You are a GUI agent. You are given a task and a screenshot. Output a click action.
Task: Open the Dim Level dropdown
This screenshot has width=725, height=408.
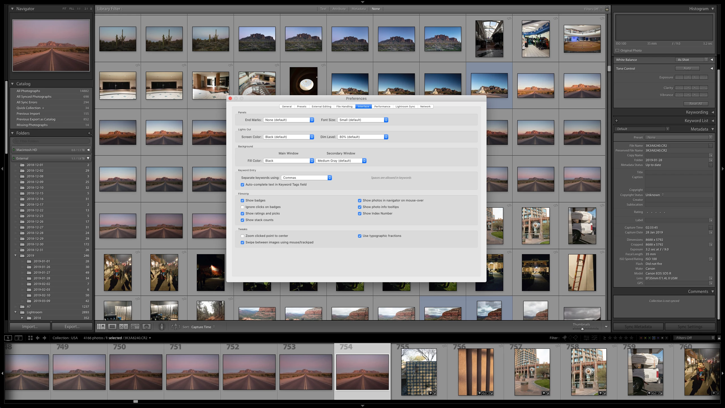(362, 137)
